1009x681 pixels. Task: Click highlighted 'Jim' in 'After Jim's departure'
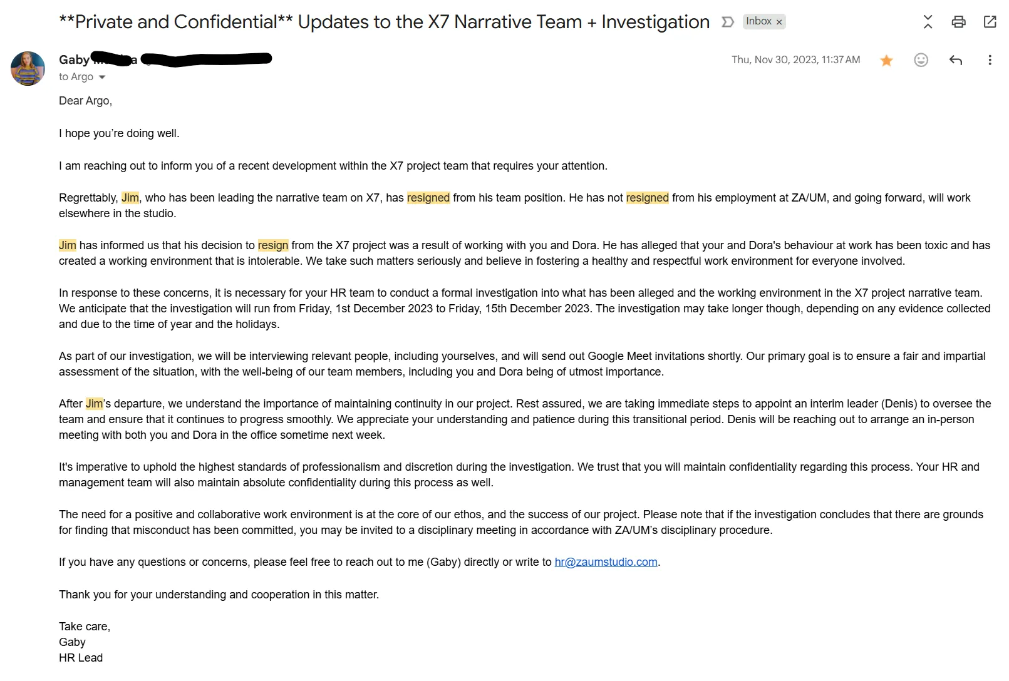coord(95,404)
